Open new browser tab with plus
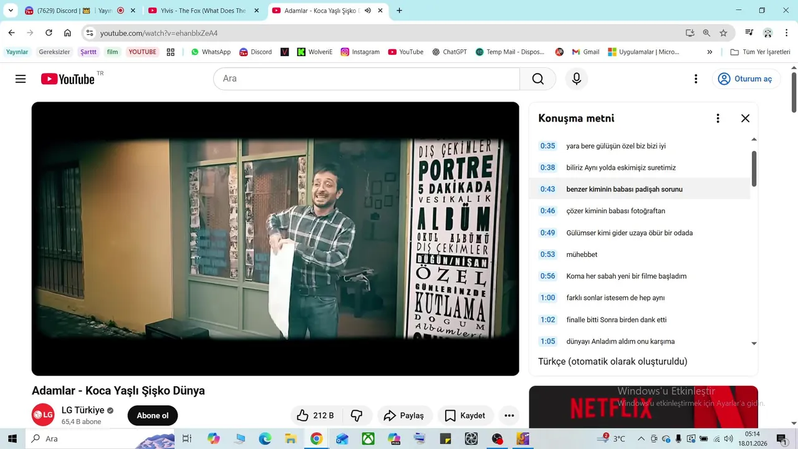798x449 pixels. (399, 11)
